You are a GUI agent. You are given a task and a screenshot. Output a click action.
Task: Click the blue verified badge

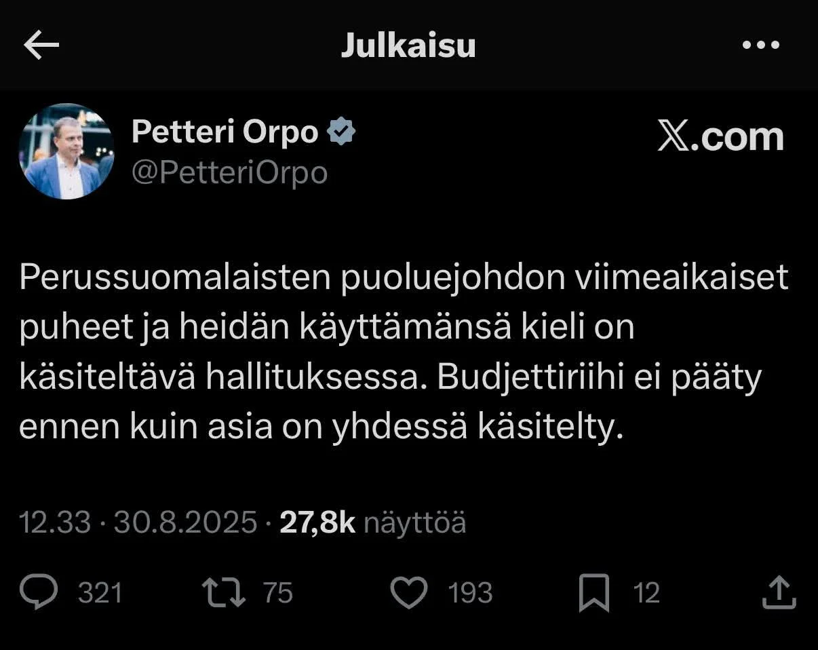click(341, 132)
